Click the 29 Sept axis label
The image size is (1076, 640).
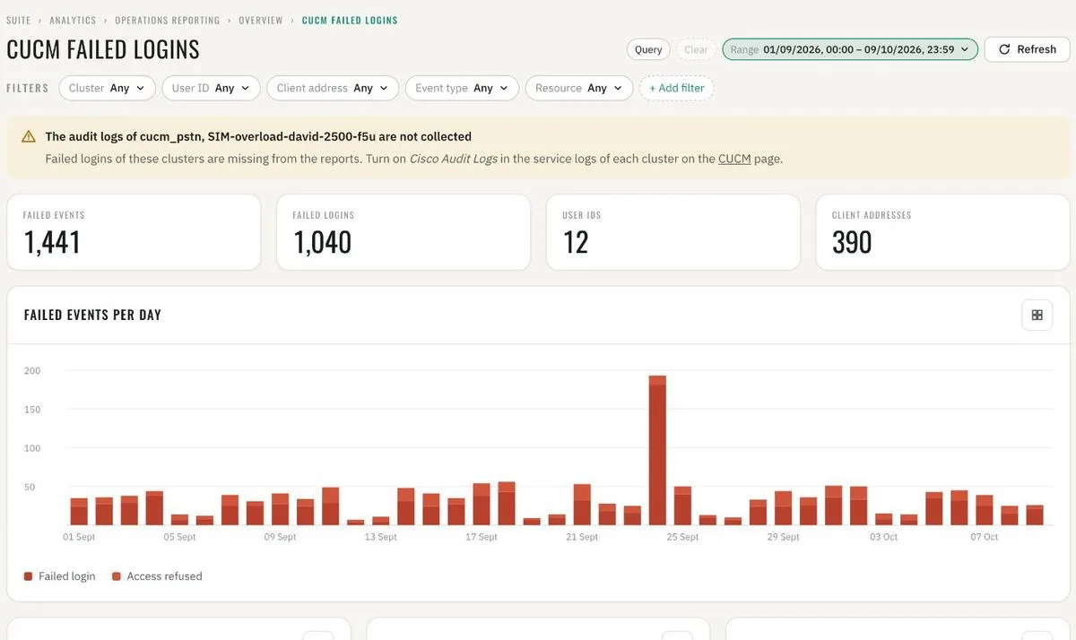click(783, 537)
